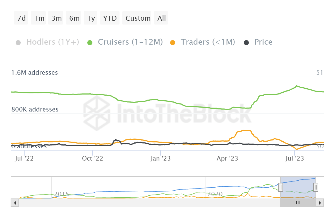Switch to the YTD time range
Screen dimensions: 335x223
click(x=110, y=18)
